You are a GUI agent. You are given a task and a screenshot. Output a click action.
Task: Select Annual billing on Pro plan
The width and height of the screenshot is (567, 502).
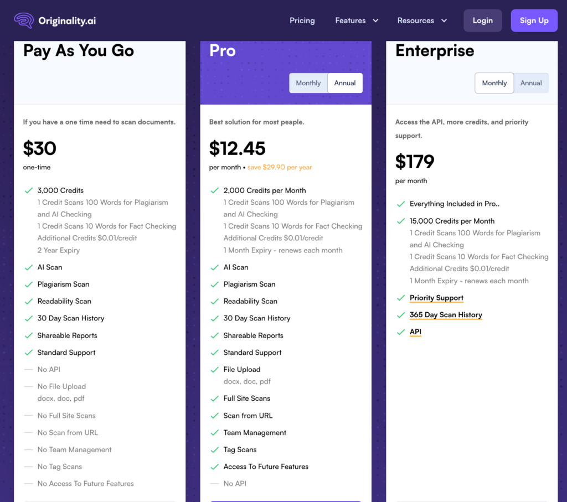click(x=345, y=83)
